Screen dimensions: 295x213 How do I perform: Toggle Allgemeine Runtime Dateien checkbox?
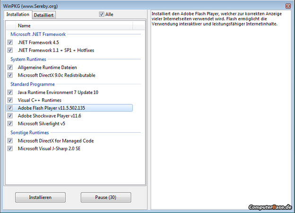[x=10, y=68]
